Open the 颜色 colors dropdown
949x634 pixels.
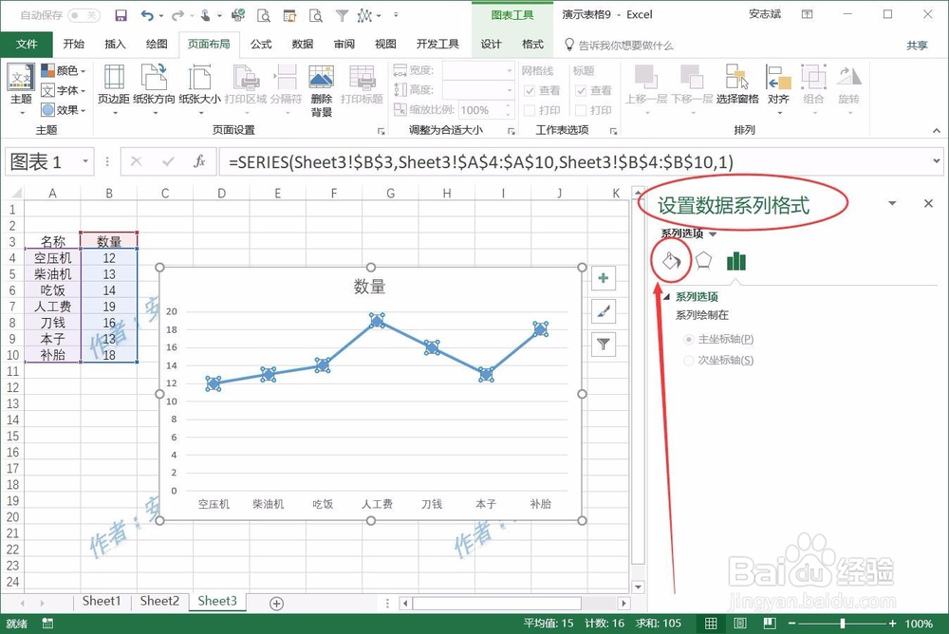click(63, 69)
